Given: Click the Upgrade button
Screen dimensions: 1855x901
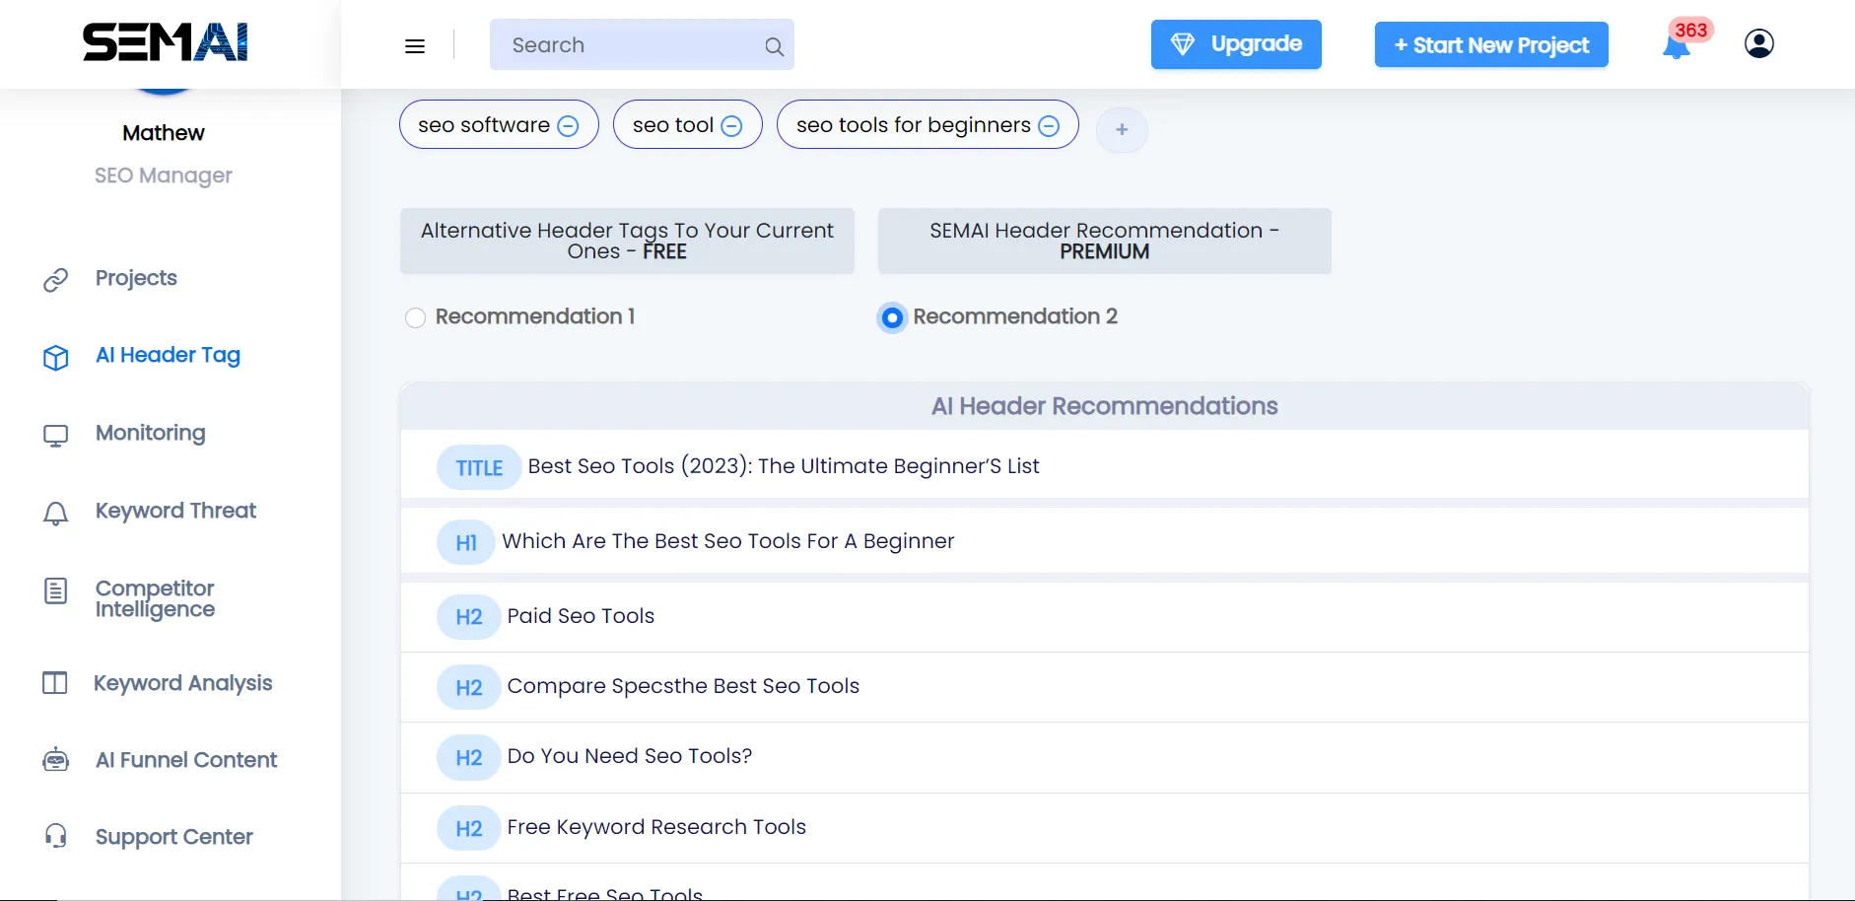Looking at the screenshot, I should click(x=1236, y=44).
